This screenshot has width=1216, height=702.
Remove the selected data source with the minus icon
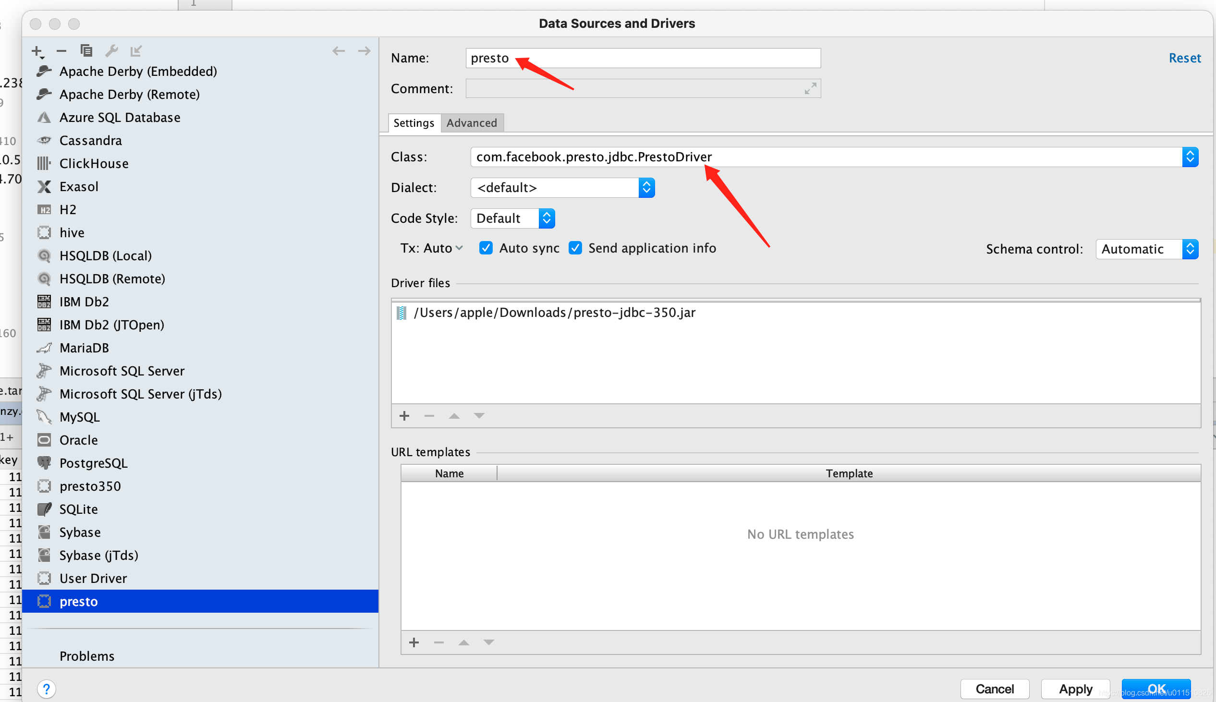61,50
